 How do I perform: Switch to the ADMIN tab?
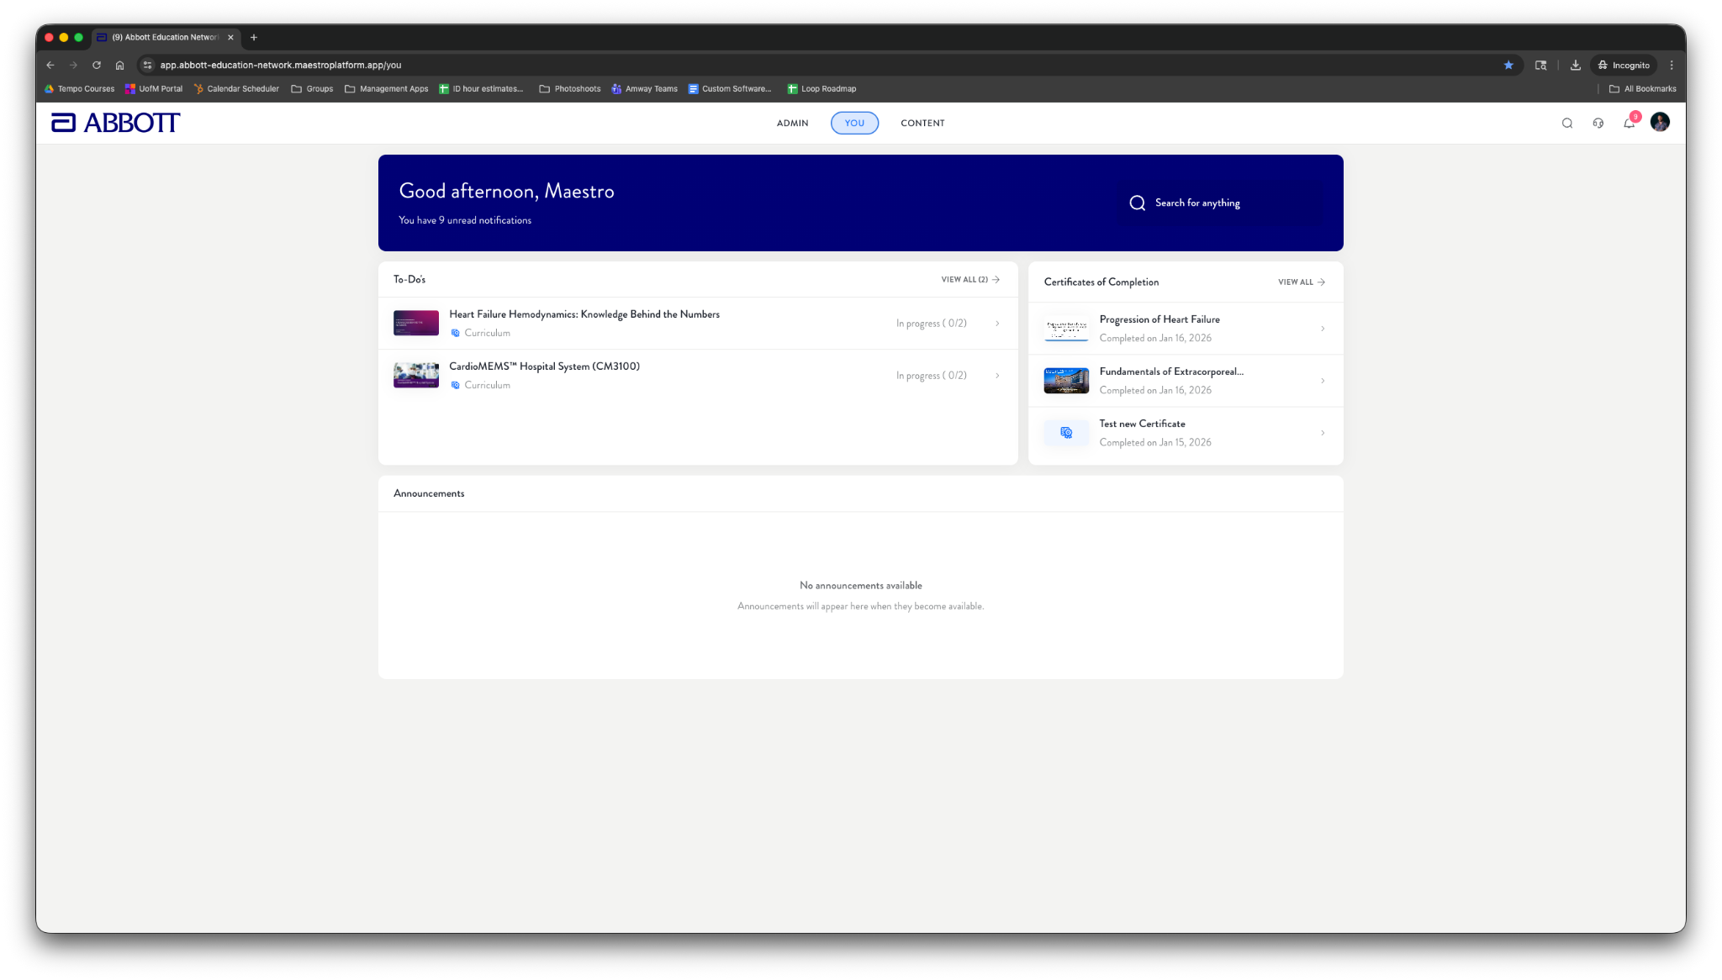coord(792,123)
